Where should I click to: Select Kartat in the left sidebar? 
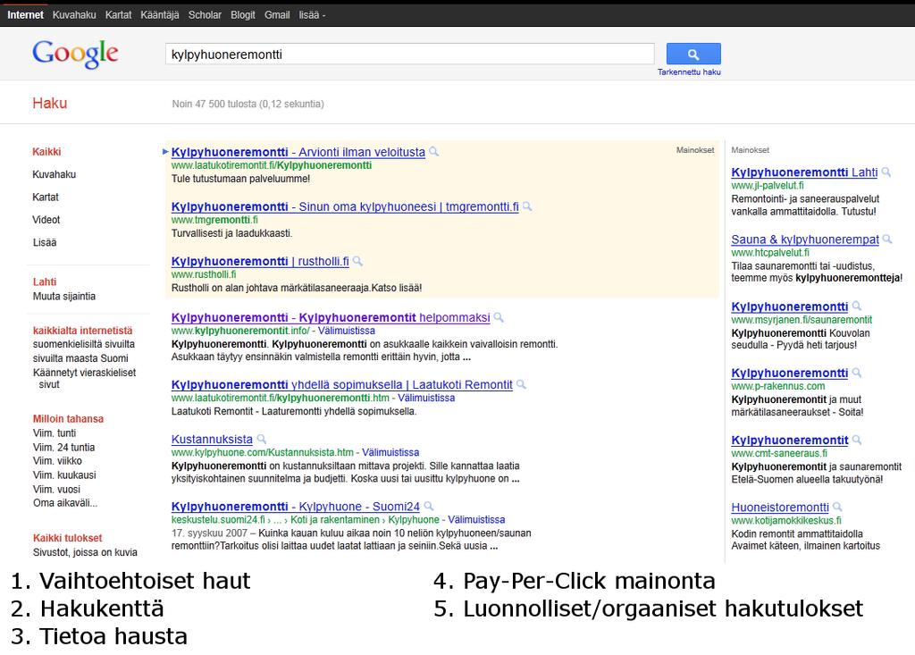point(46,197)
